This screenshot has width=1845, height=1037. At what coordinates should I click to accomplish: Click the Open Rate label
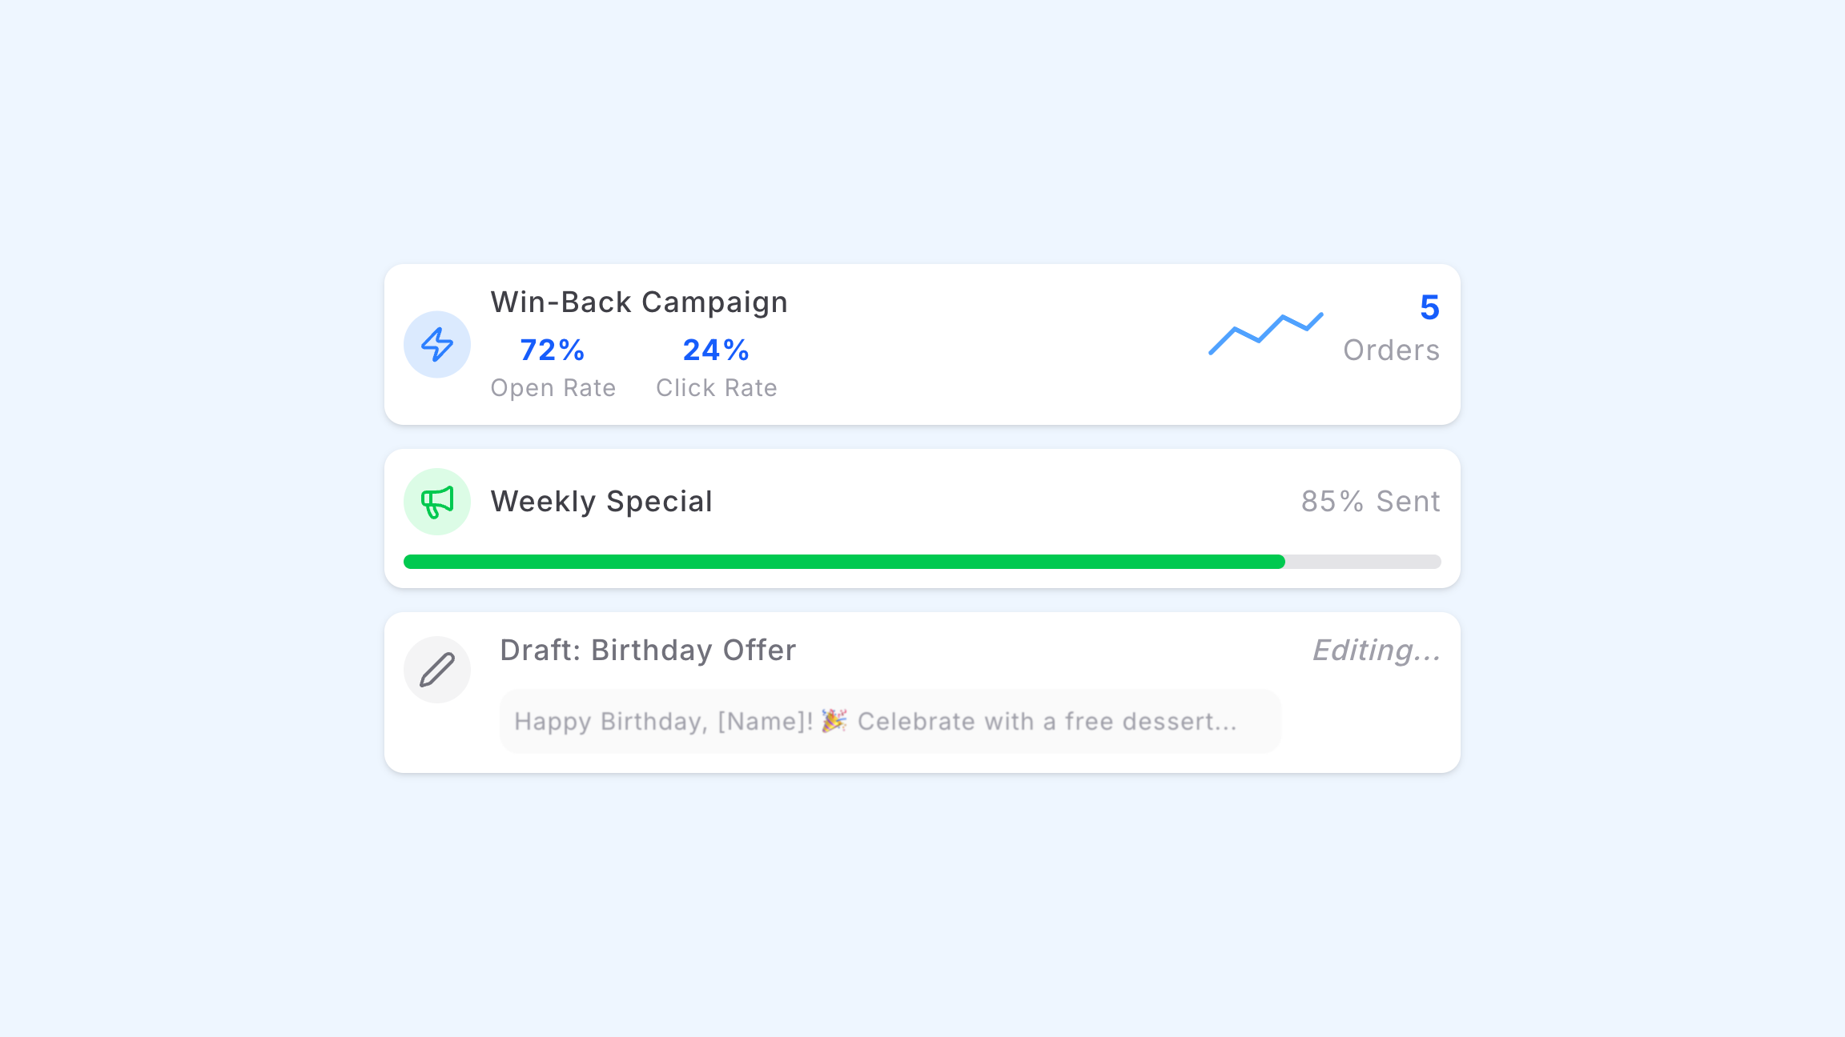click(553, 388)
